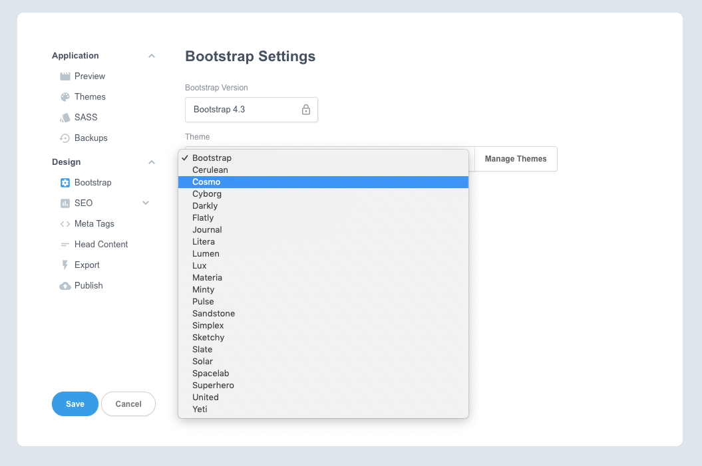The width and height of the screenshot is (702, 466).
Task: Choose the Journal theme
Action: [x=323, y=230]
